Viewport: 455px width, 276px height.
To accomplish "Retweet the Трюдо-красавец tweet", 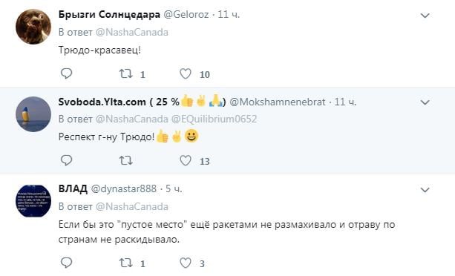I will pos(126,73).
